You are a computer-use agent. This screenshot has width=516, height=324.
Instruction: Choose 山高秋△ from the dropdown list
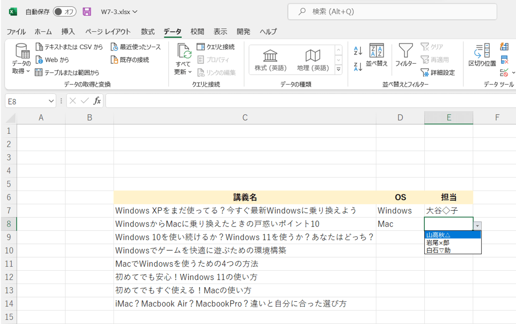point(453,235)
